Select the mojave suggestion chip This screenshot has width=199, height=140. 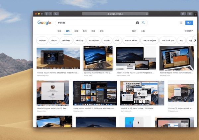pos(42,40)
